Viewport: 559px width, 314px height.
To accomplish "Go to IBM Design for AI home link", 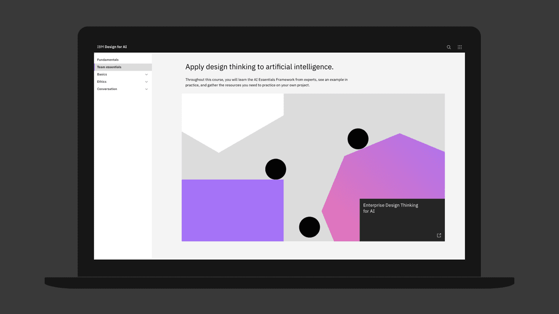I will point(112,47).
